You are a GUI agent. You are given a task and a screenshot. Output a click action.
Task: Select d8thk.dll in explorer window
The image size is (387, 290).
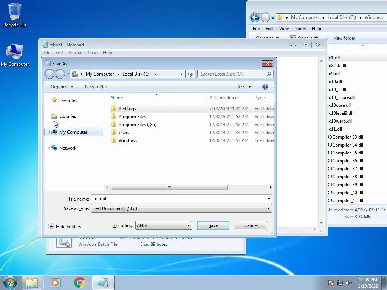[337, 66]
